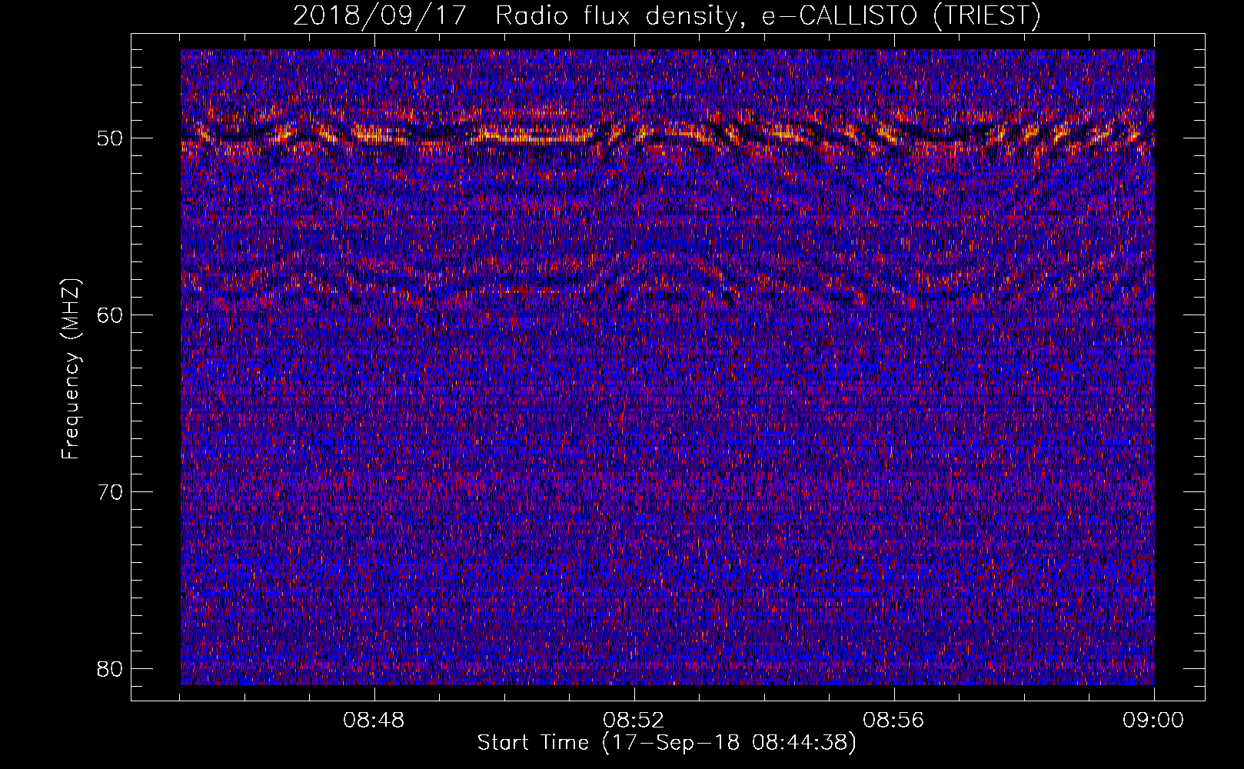Click the 80 frequency tick label

click(x=111, y=668)
